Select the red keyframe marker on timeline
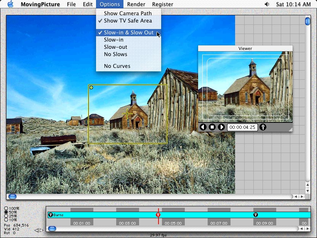The height and width of the screenshot is (238, 317). [x=158, y=215]
